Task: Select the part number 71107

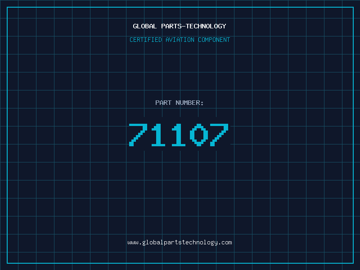Action: pyautogui.click(x=179, y=135)
